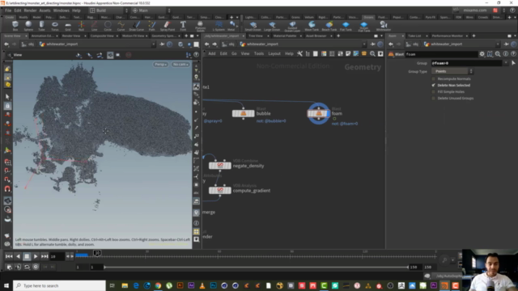Image resolution: width=518 pixels, height=291 pixels.
Task: Open the Group field dropdown arrow
Action: (x=506, y=63)
